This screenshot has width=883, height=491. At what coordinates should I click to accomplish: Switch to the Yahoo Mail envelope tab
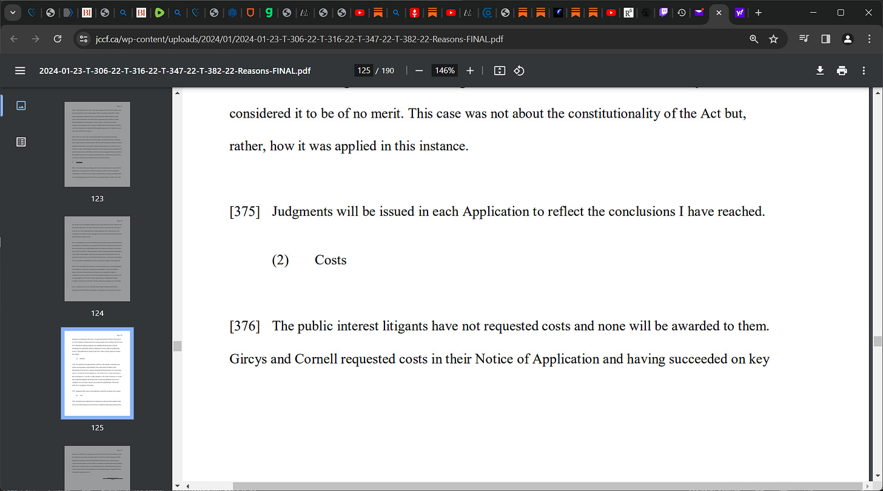[x=699, y=12]
